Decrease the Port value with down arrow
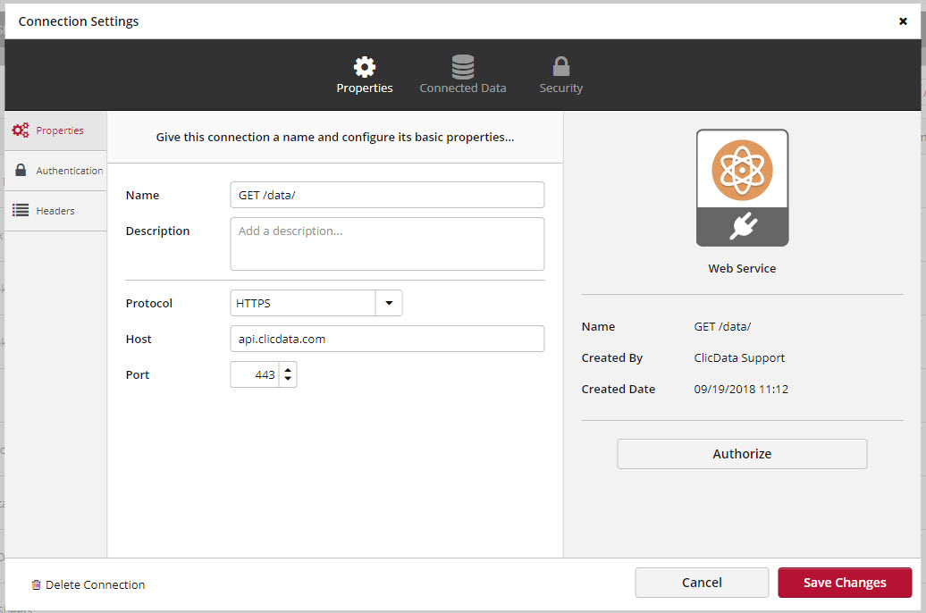 (288, 380)
